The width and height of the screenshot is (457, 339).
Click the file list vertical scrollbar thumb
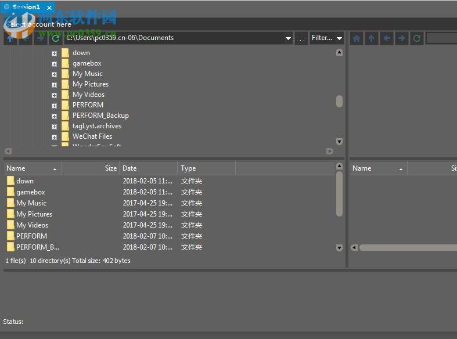tap(339, 194)
